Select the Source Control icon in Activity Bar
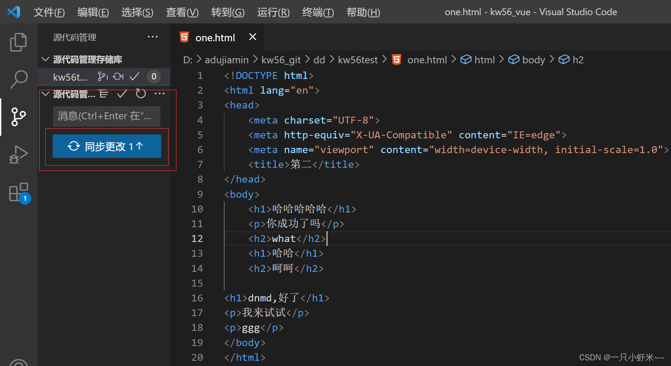This screenshot has height=366, width=671. point(18,117)
